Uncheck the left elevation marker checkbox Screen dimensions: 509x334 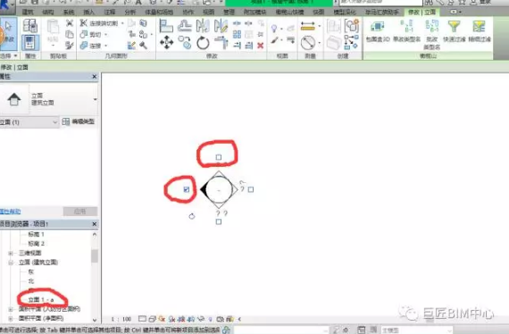[187, 189]
